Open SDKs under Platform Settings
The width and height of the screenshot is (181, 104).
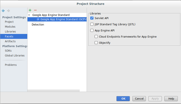(x=8, y=51)
